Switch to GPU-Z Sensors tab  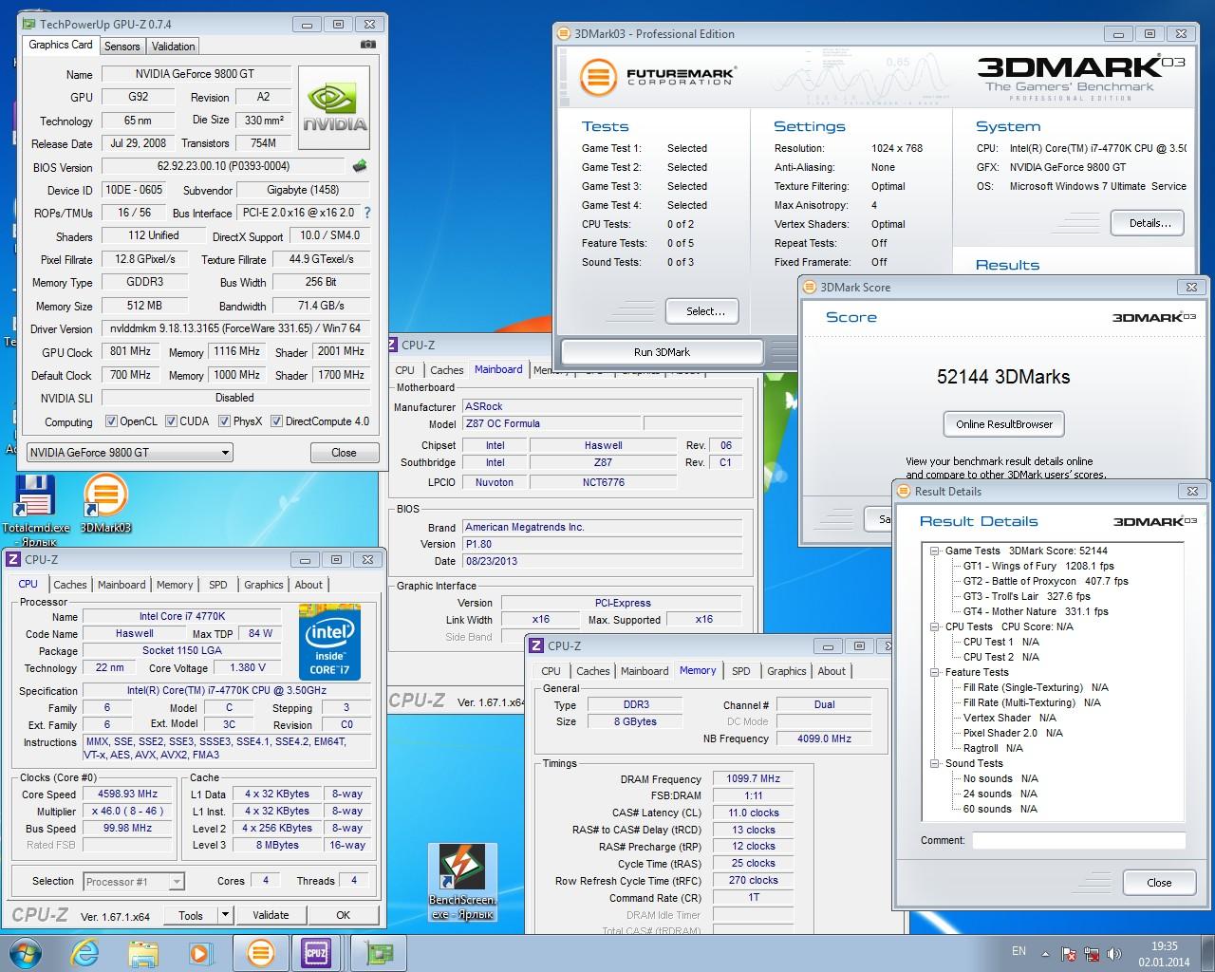pyautogui.click(x=121, y=46)
